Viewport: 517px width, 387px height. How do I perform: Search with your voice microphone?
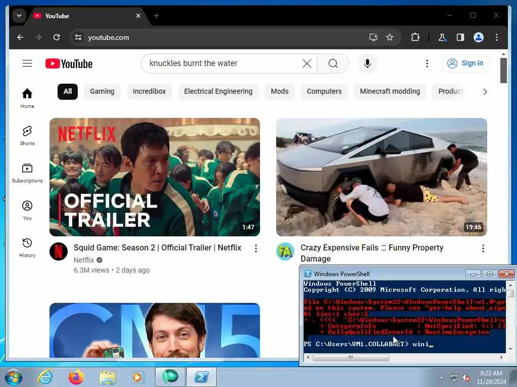[368, 63]
